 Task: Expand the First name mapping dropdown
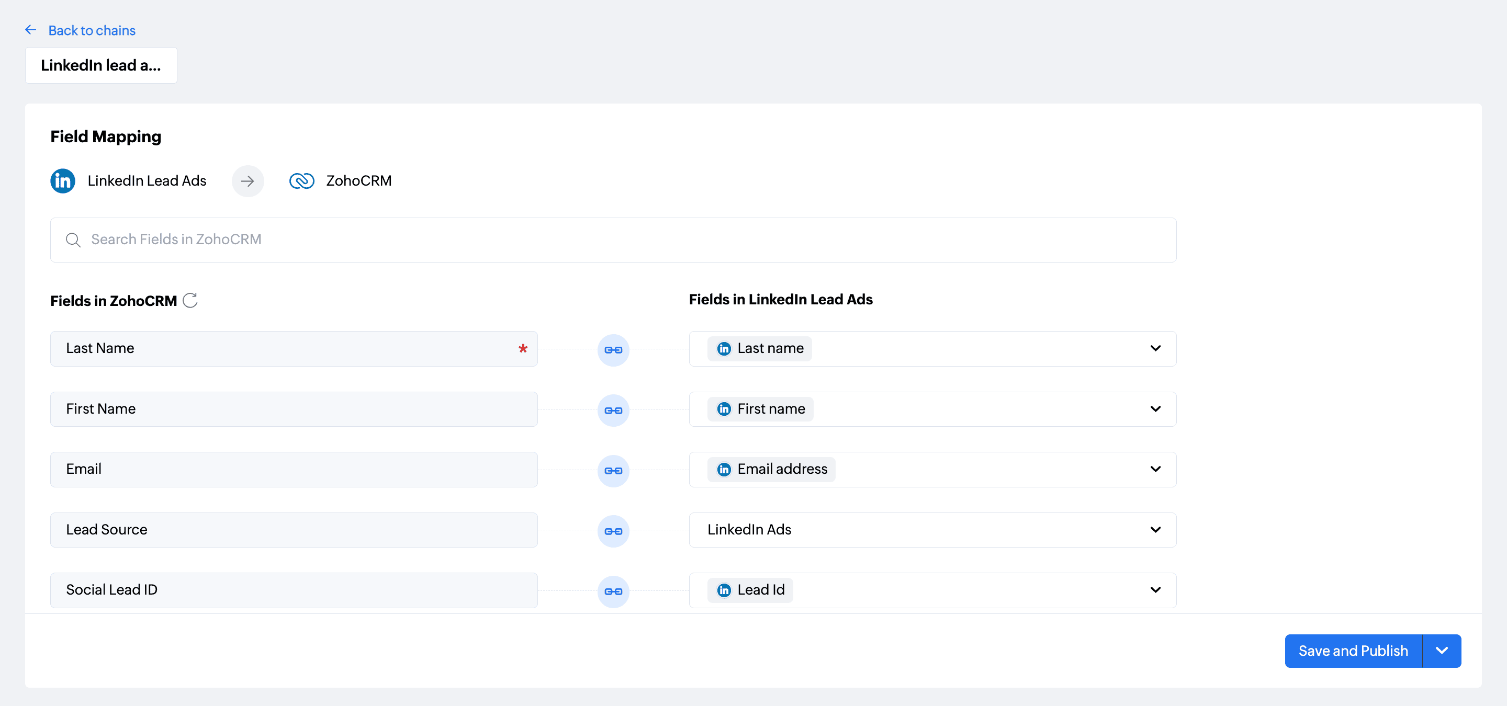1155,409
